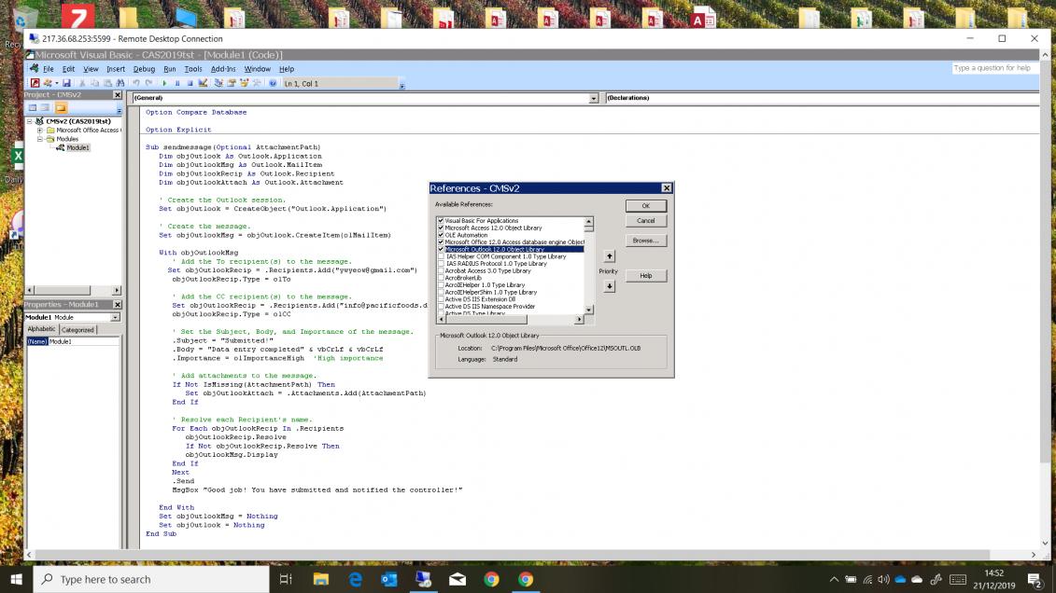Check the AcroBrokerLib reference

[441, 278]
